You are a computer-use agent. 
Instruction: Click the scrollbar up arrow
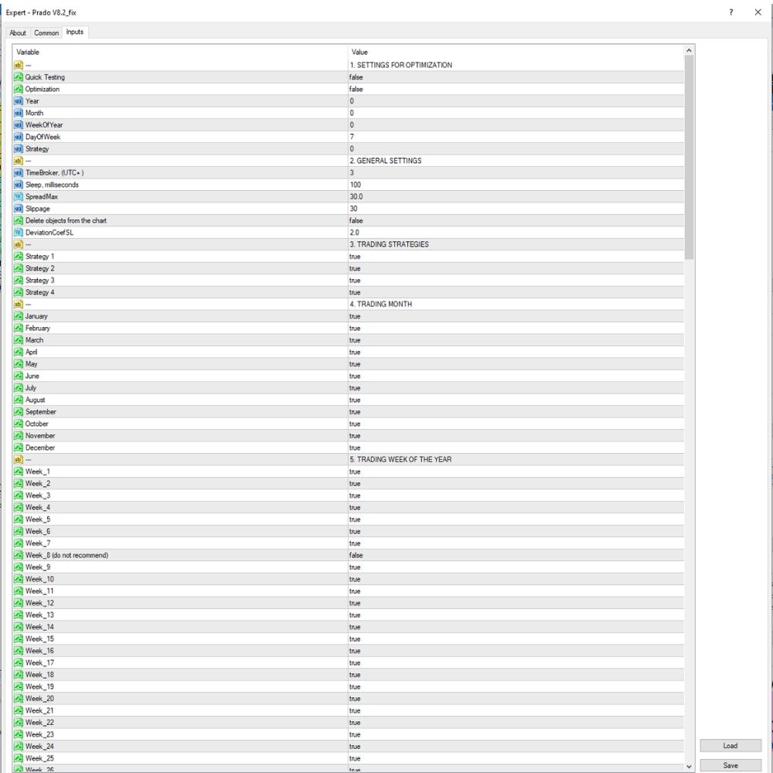(690, 50)
